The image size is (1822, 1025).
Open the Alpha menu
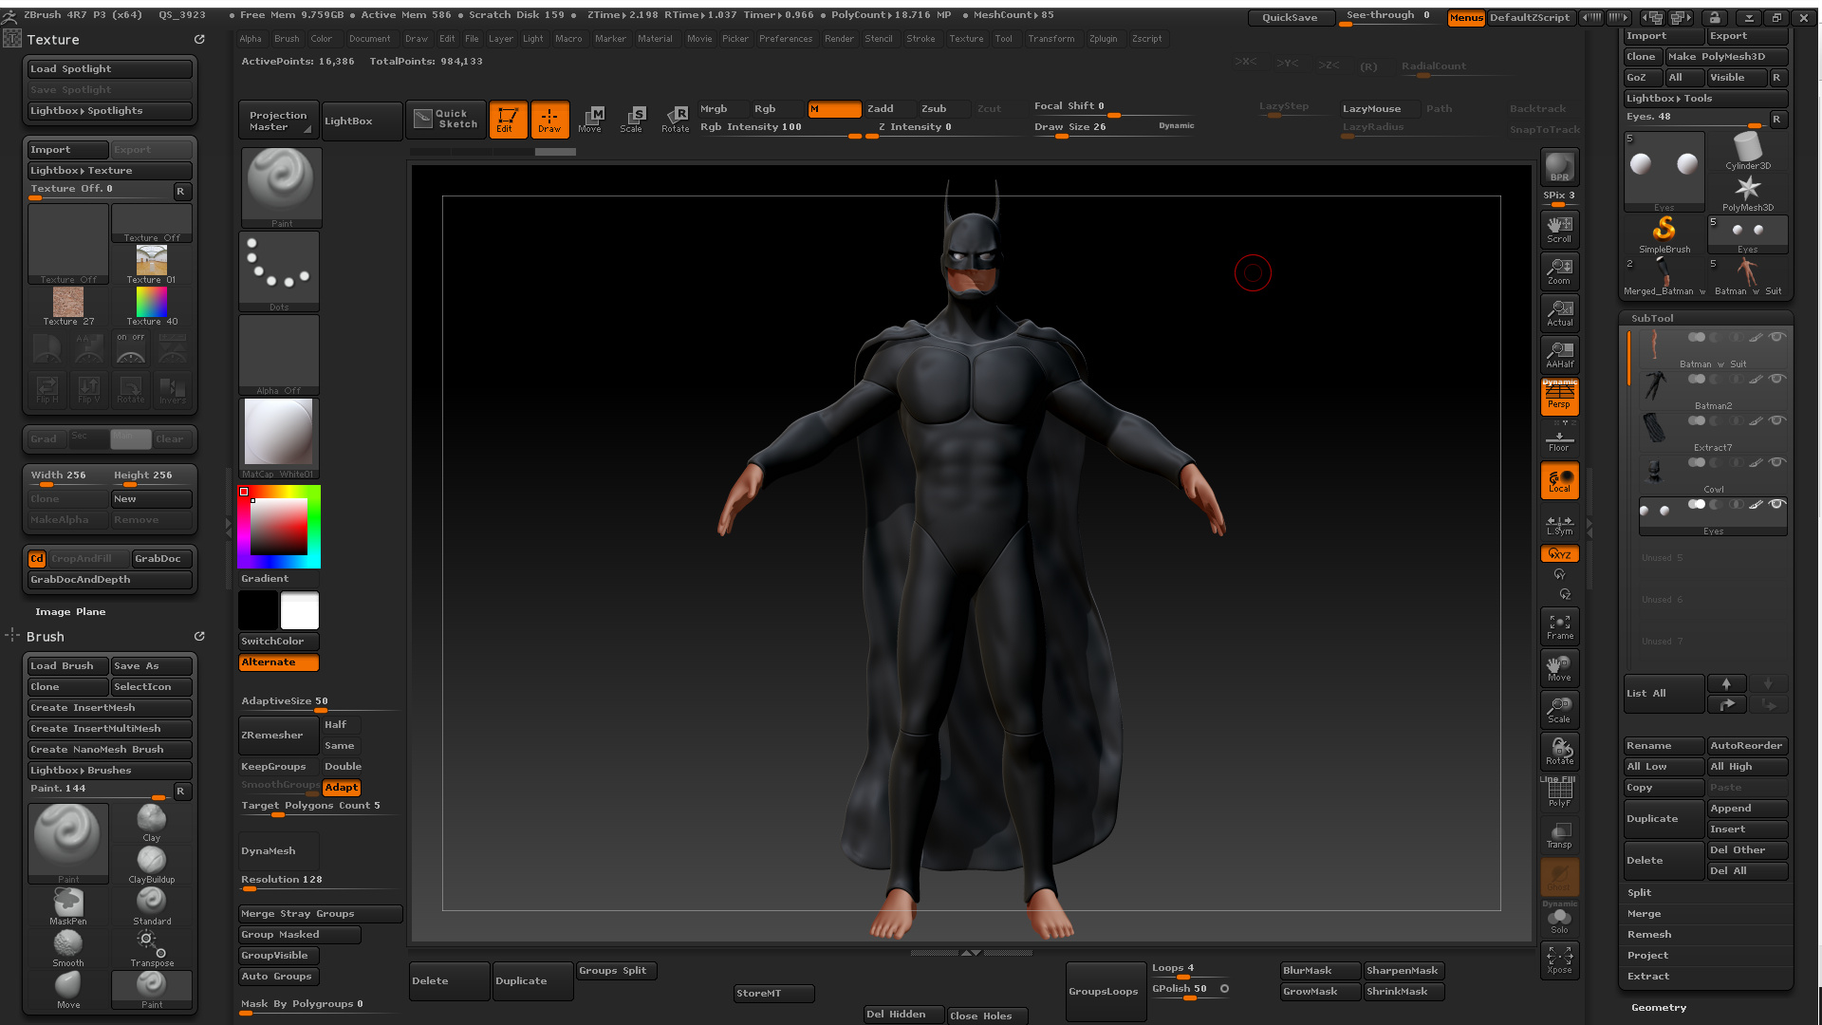point(251,39)
